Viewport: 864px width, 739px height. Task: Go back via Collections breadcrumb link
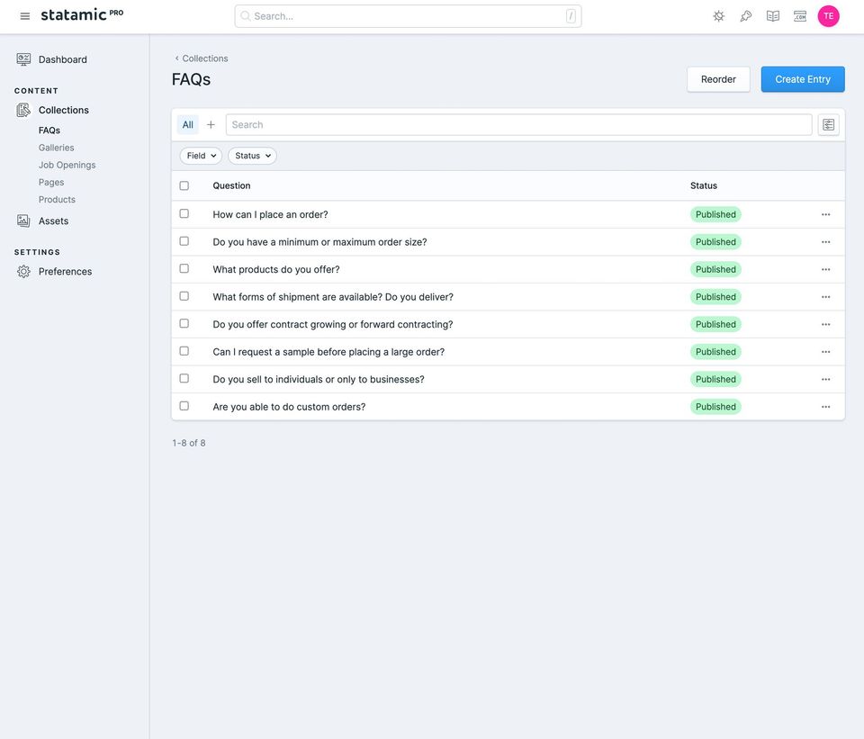pos(204,59)
